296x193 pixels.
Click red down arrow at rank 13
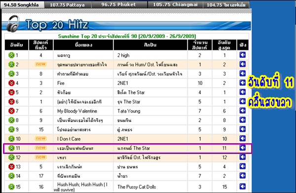(11, 166)
